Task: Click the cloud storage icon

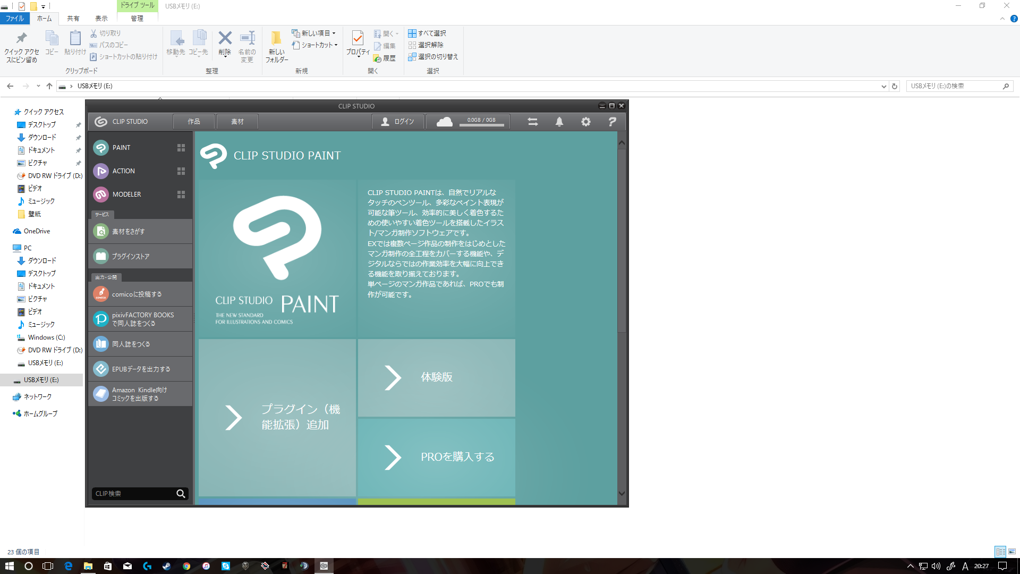Action: coord(444,122)
